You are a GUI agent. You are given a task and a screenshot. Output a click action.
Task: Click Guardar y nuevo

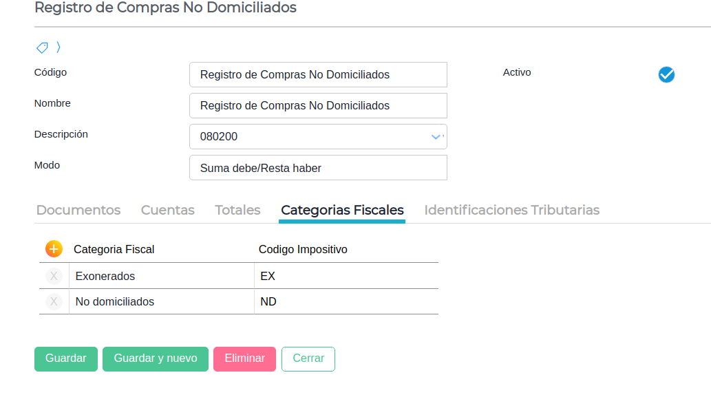click(156, 358)
